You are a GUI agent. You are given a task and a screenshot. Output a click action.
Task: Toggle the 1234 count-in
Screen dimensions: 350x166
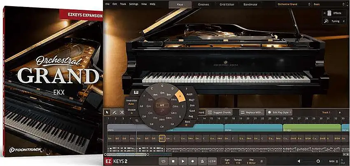(x=212, y=161)
